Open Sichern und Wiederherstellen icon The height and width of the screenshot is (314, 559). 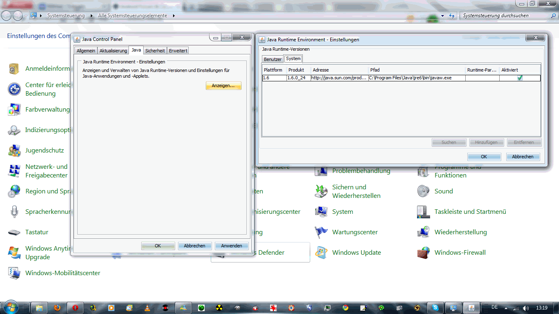click(x=321, y=191)
